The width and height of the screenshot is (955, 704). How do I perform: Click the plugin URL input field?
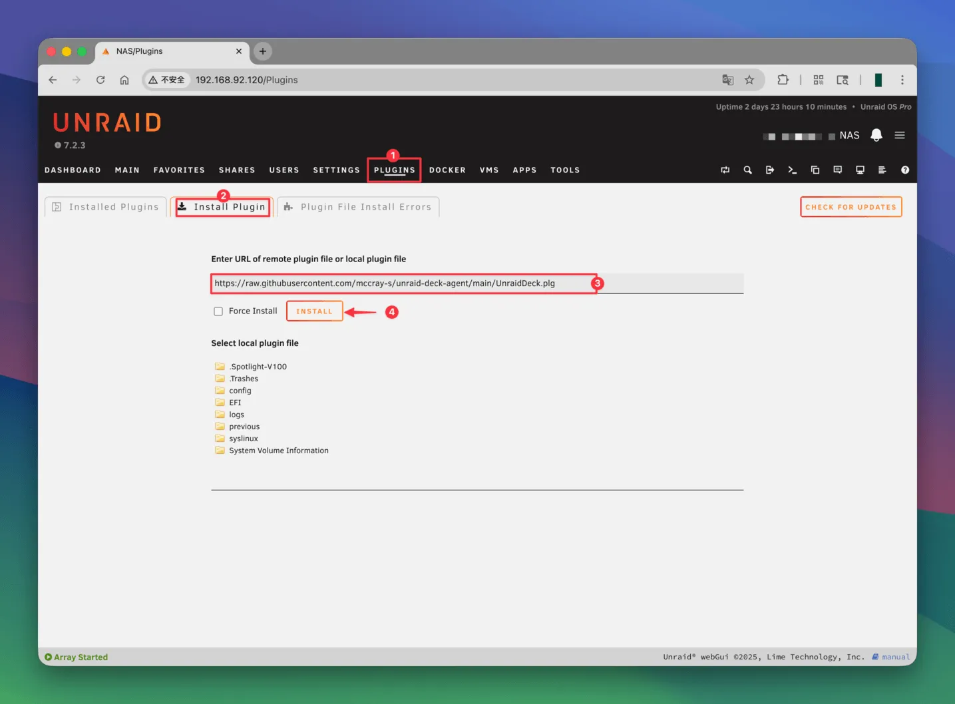click(477, 283)
